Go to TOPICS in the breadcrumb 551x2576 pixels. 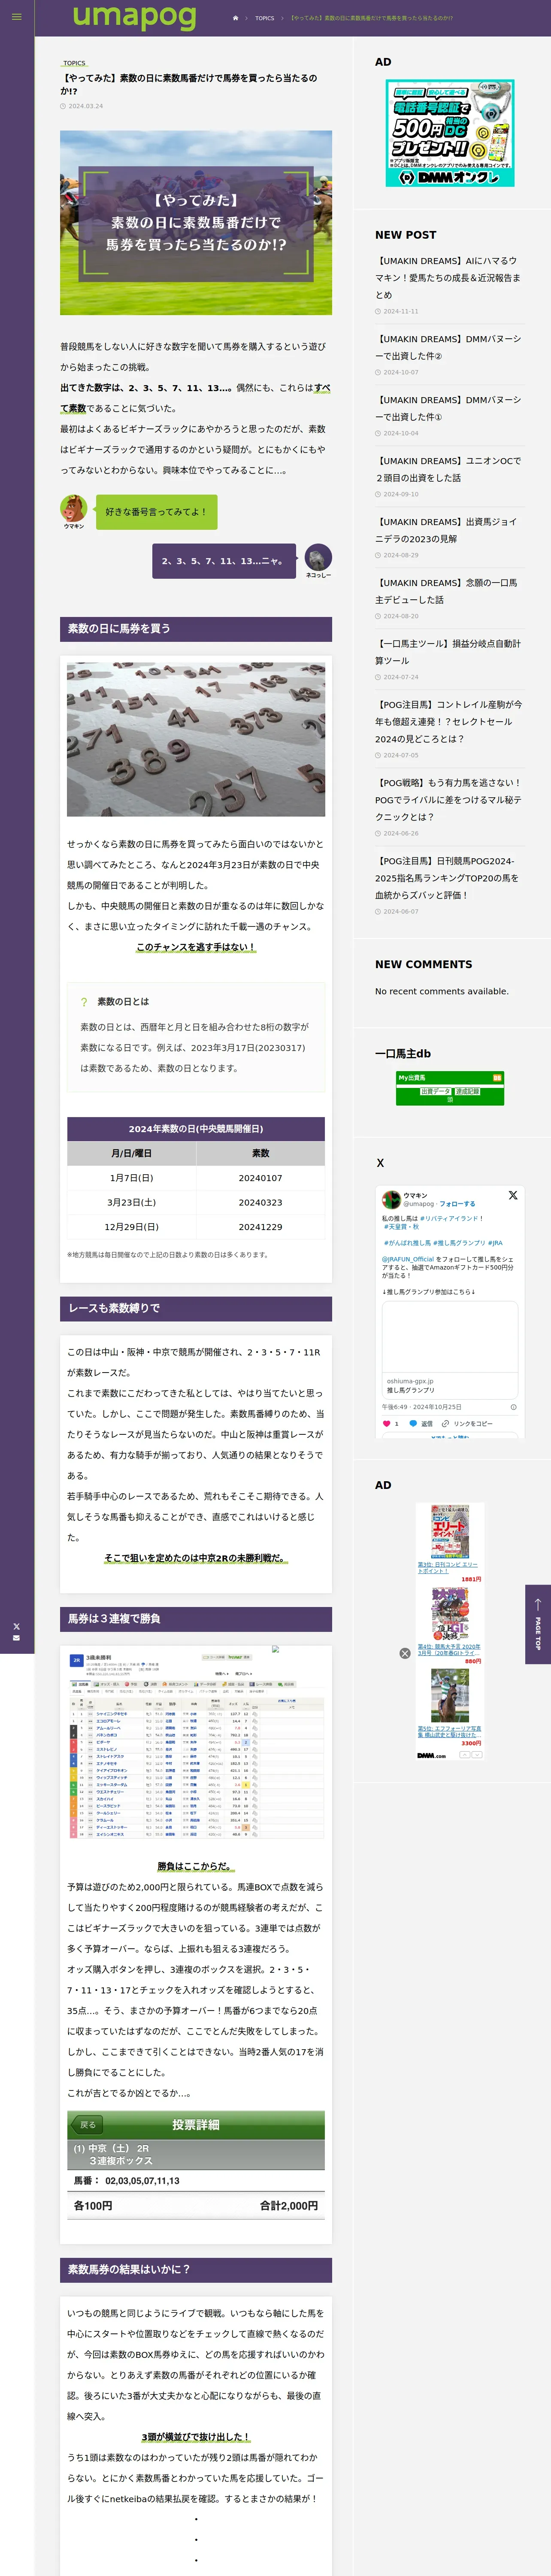pos(264,18)
